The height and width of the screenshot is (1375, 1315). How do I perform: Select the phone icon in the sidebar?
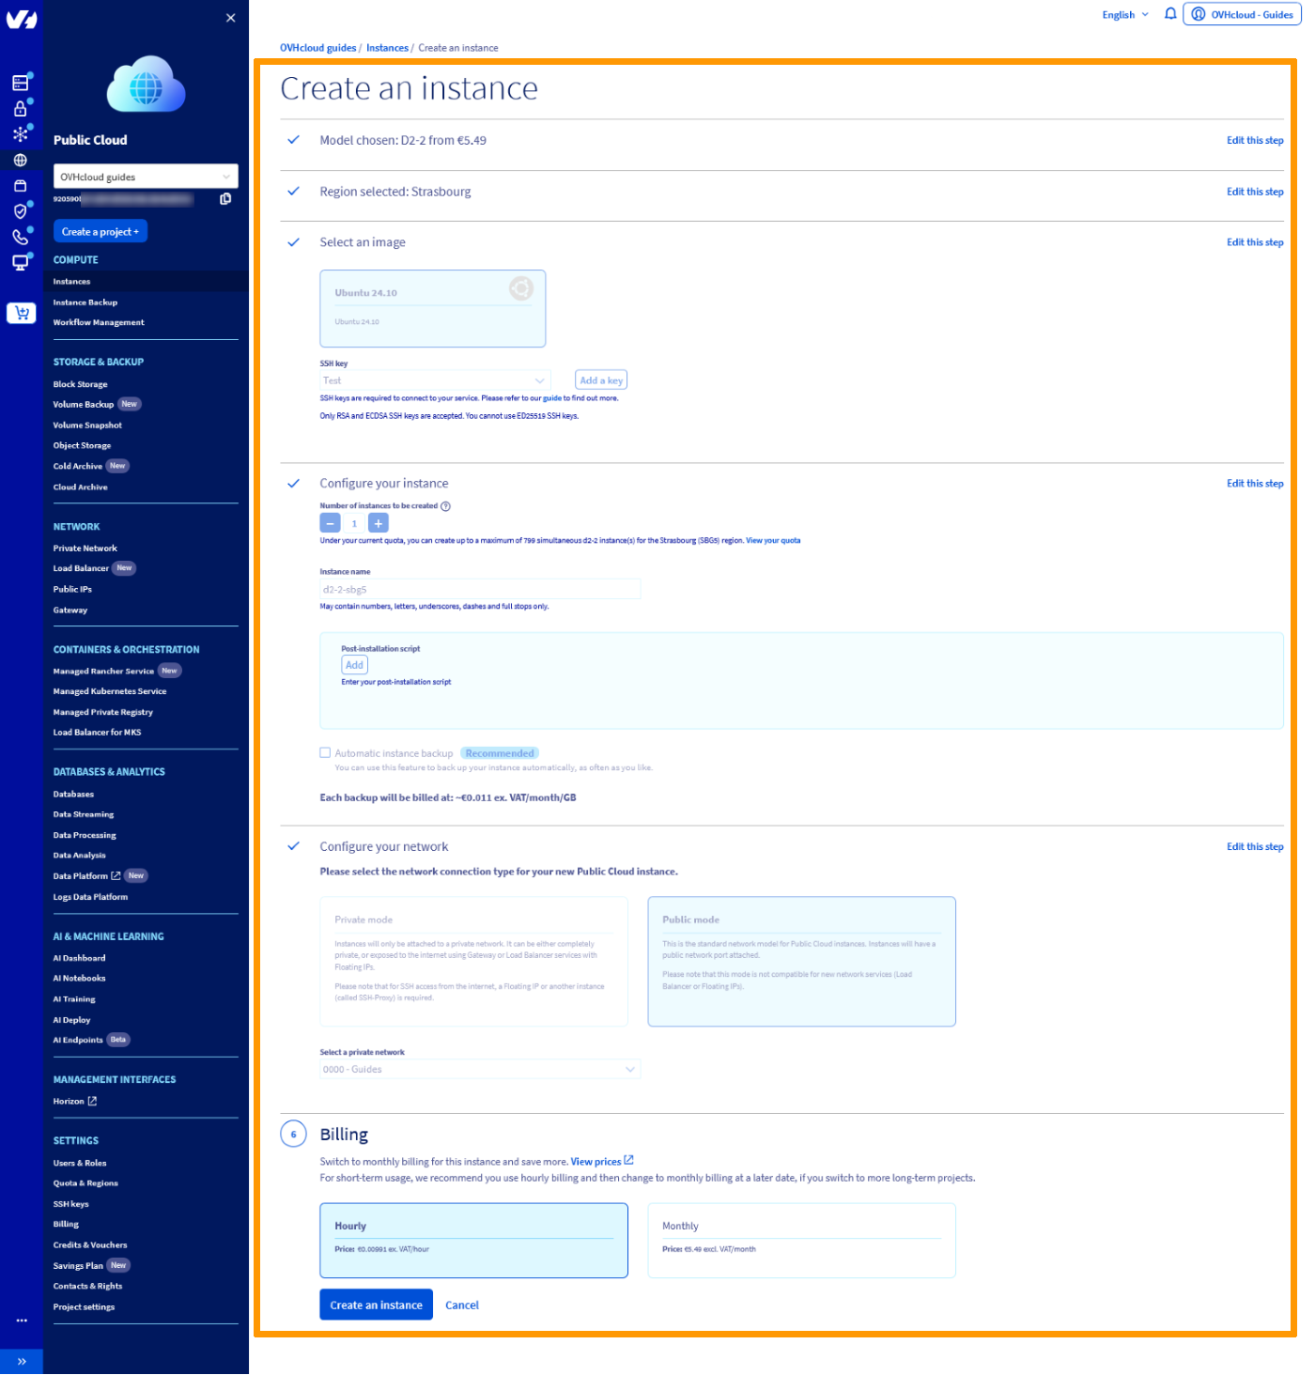pyautogui.click(x=21, y=237)
